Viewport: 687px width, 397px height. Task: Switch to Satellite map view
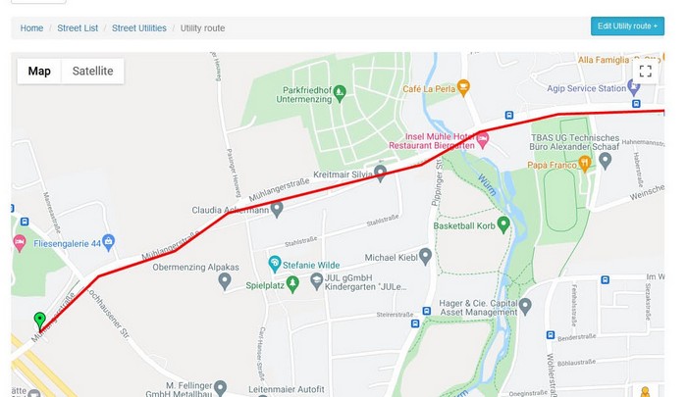pos(92,71)
